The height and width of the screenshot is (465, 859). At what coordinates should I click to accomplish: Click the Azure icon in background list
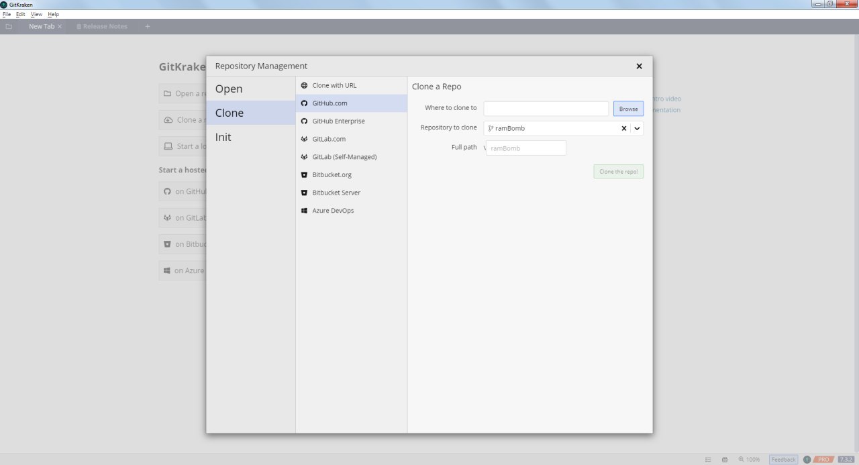click(x=167, y=270)
